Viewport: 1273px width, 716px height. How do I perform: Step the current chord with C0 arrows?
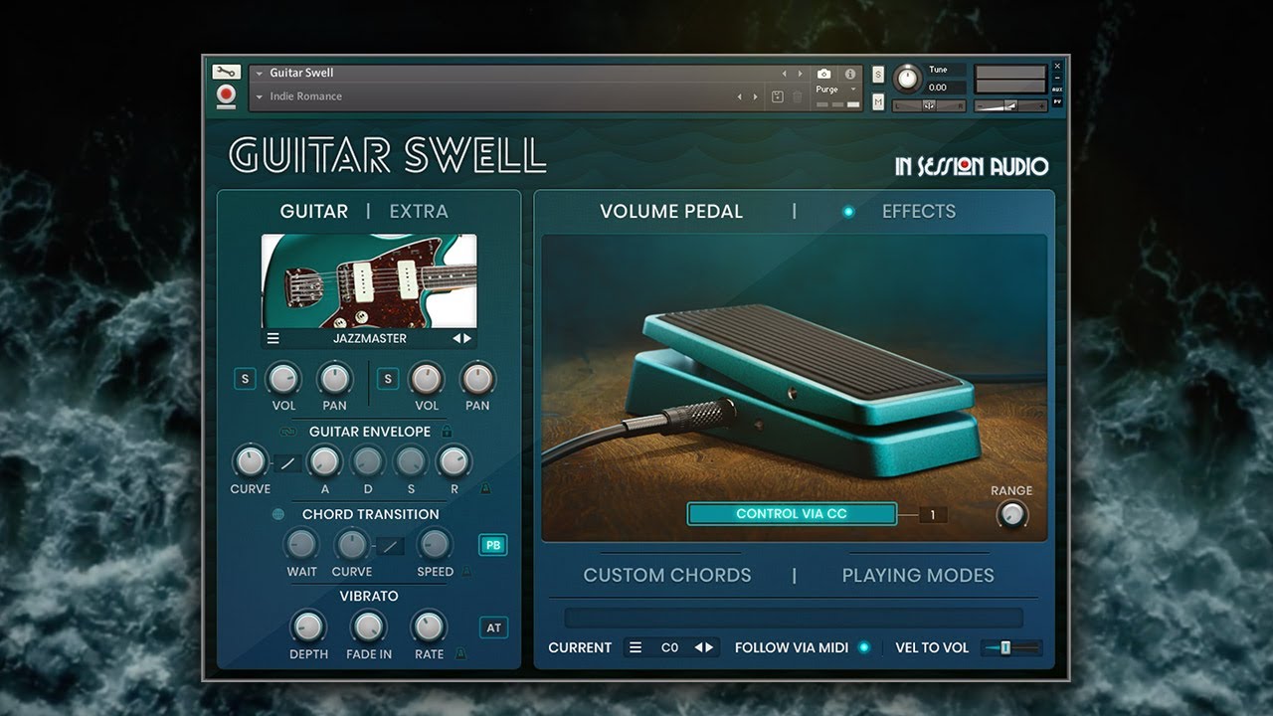tap(704, 647)
